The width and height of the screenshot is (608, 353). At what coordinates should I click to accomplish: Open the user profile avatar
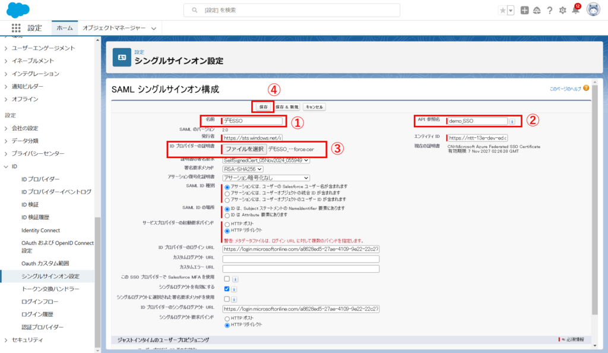tap(593, 10)
